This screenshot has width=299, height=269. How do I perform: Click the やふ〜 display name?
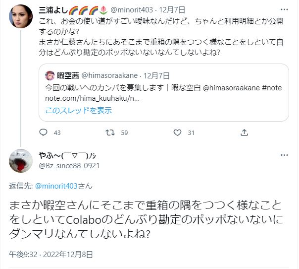click(66, 154)
